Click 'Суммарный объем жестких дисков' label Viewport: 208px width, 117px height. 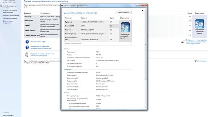78,72
